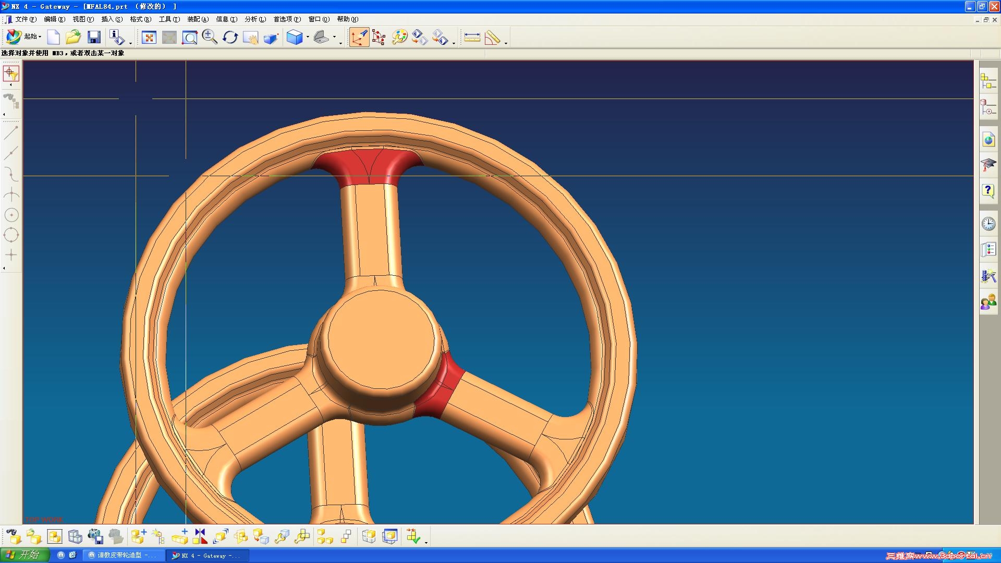Open the Roles side tab
The image size is (1001, 563).
(988, 302)
